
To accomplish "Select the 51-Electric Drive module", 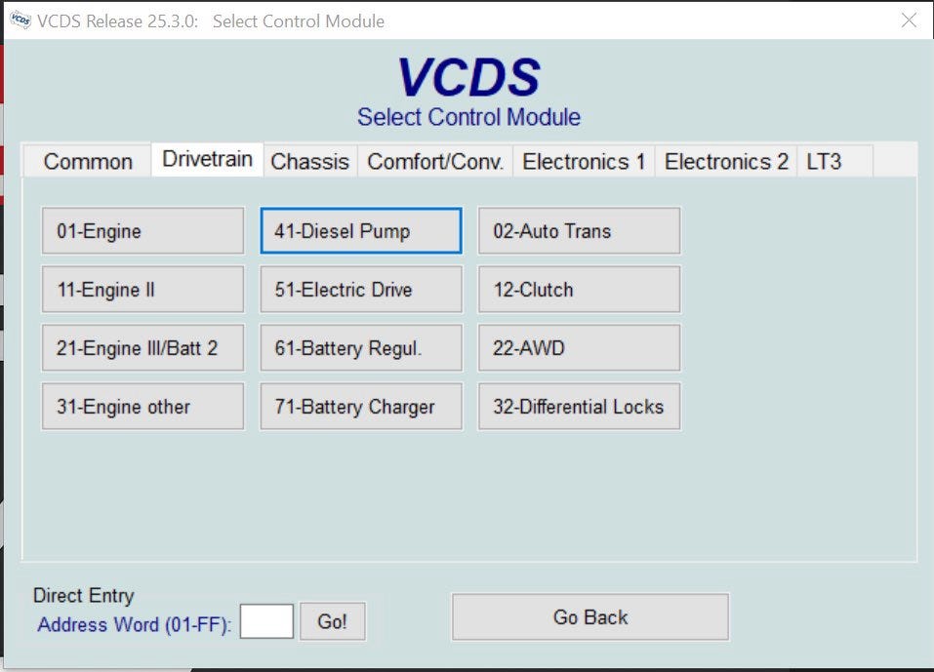I will (361, 290).
